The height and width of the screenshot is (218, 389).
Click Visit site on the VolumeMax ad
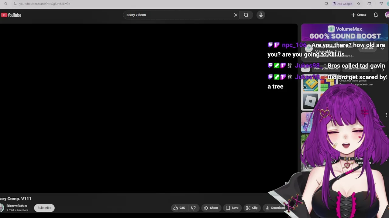click(x=367, y=48)
